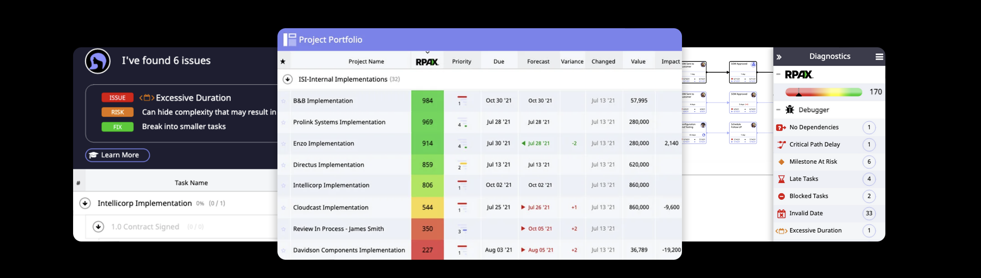The image size is (981, 278).
Task: Collapse the ISI-Internal Implementations group
Action: [287, 79]
